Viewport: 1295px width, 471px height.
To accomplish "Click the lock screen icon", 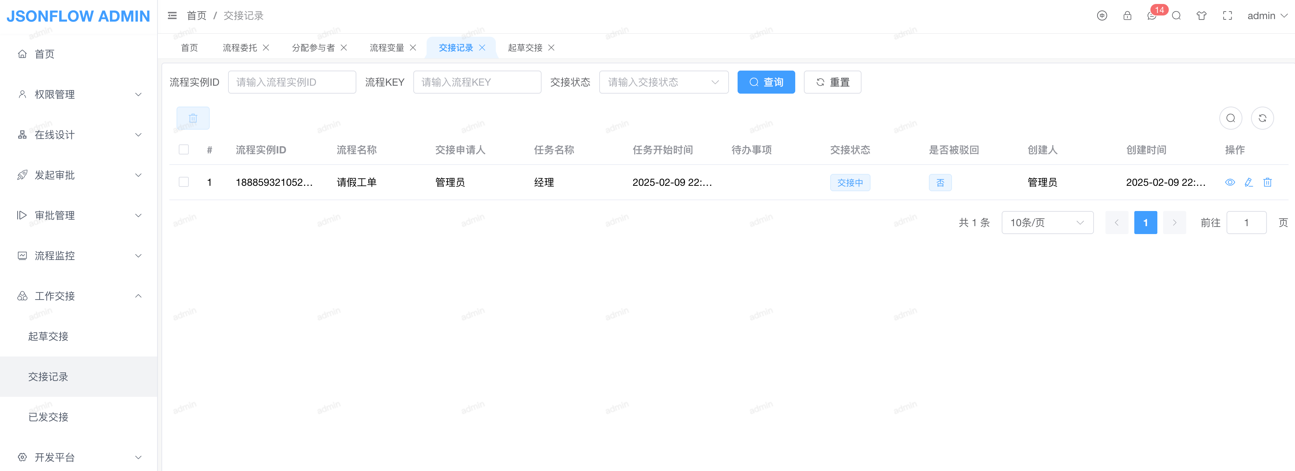I will tap(1127, 15).
